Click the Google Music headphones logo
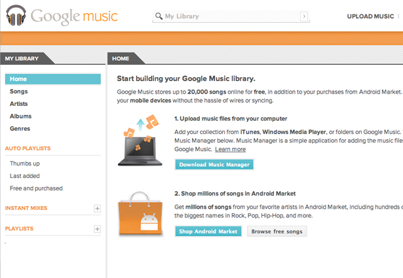This screenshot has width=403, height=278. [x=16, y=16]
